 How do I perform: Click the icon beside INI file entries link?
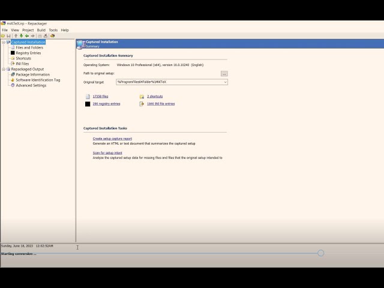(x=142, y=104)
